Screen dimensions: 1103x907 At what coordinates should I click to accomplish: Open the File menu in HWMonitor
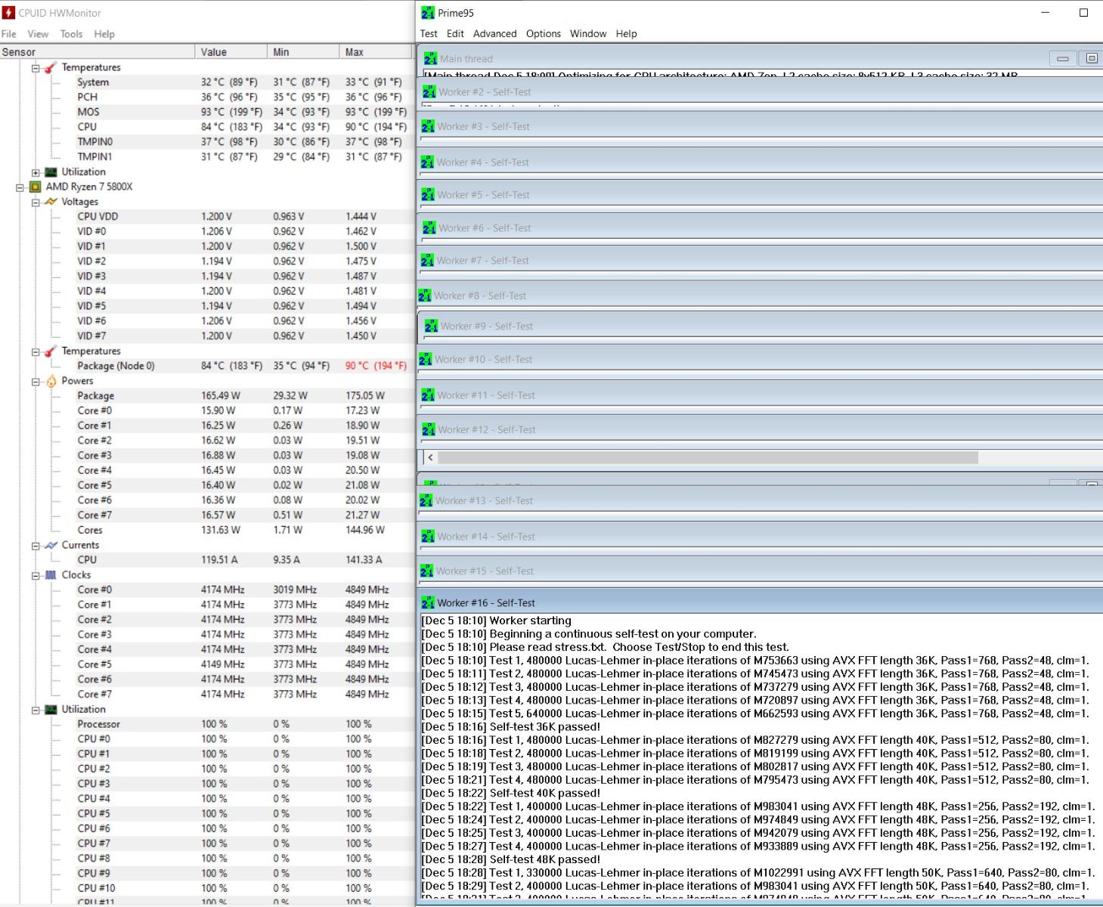click(9, 34)
